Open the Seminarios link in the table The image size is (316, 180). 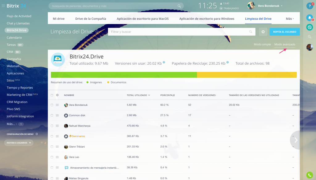[x=78, y=136]
